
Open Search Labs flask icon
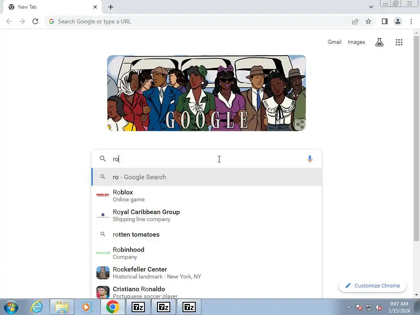379,42
